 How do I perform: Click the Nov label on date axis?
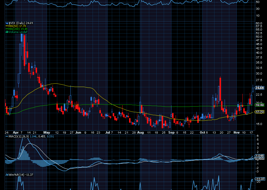(x=236, y=132)
